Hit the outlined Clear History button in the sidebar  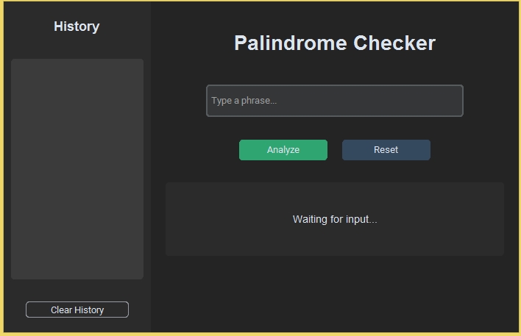pyautogui.click(x=77, y=310)
